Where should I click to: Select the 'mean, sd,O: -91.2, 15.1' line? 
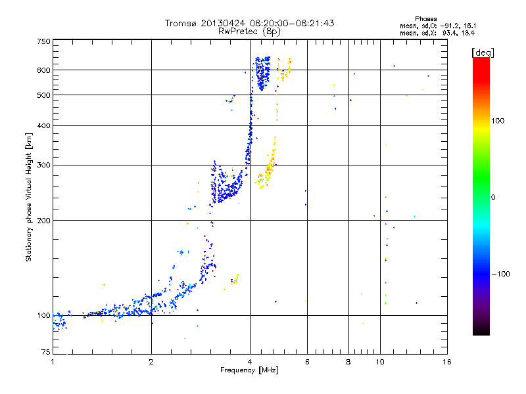pos(438,26)
